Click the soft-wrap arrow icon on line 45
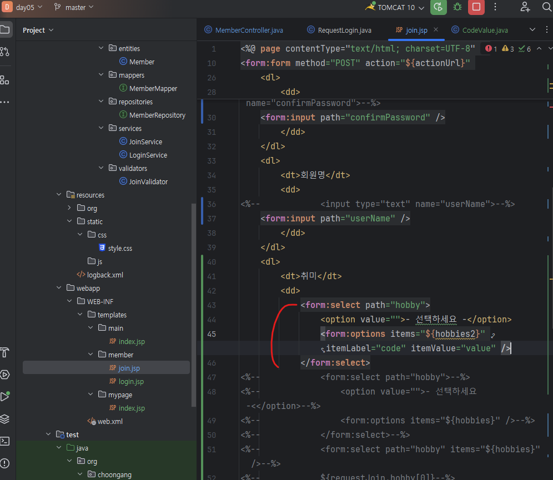 click(x=492, y=335)
